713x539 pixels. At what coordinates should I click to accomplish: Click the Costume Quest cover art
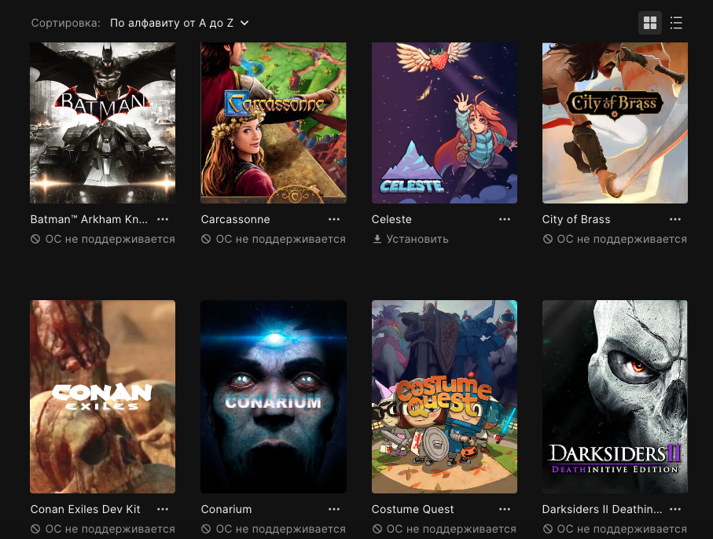[x=444, y=396]
